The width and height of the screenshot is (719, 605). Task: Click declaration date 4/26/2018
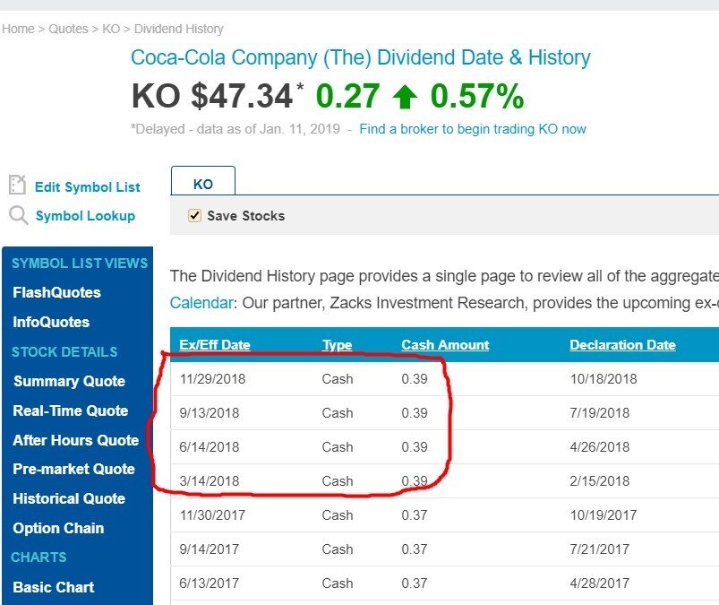point(600,446)
